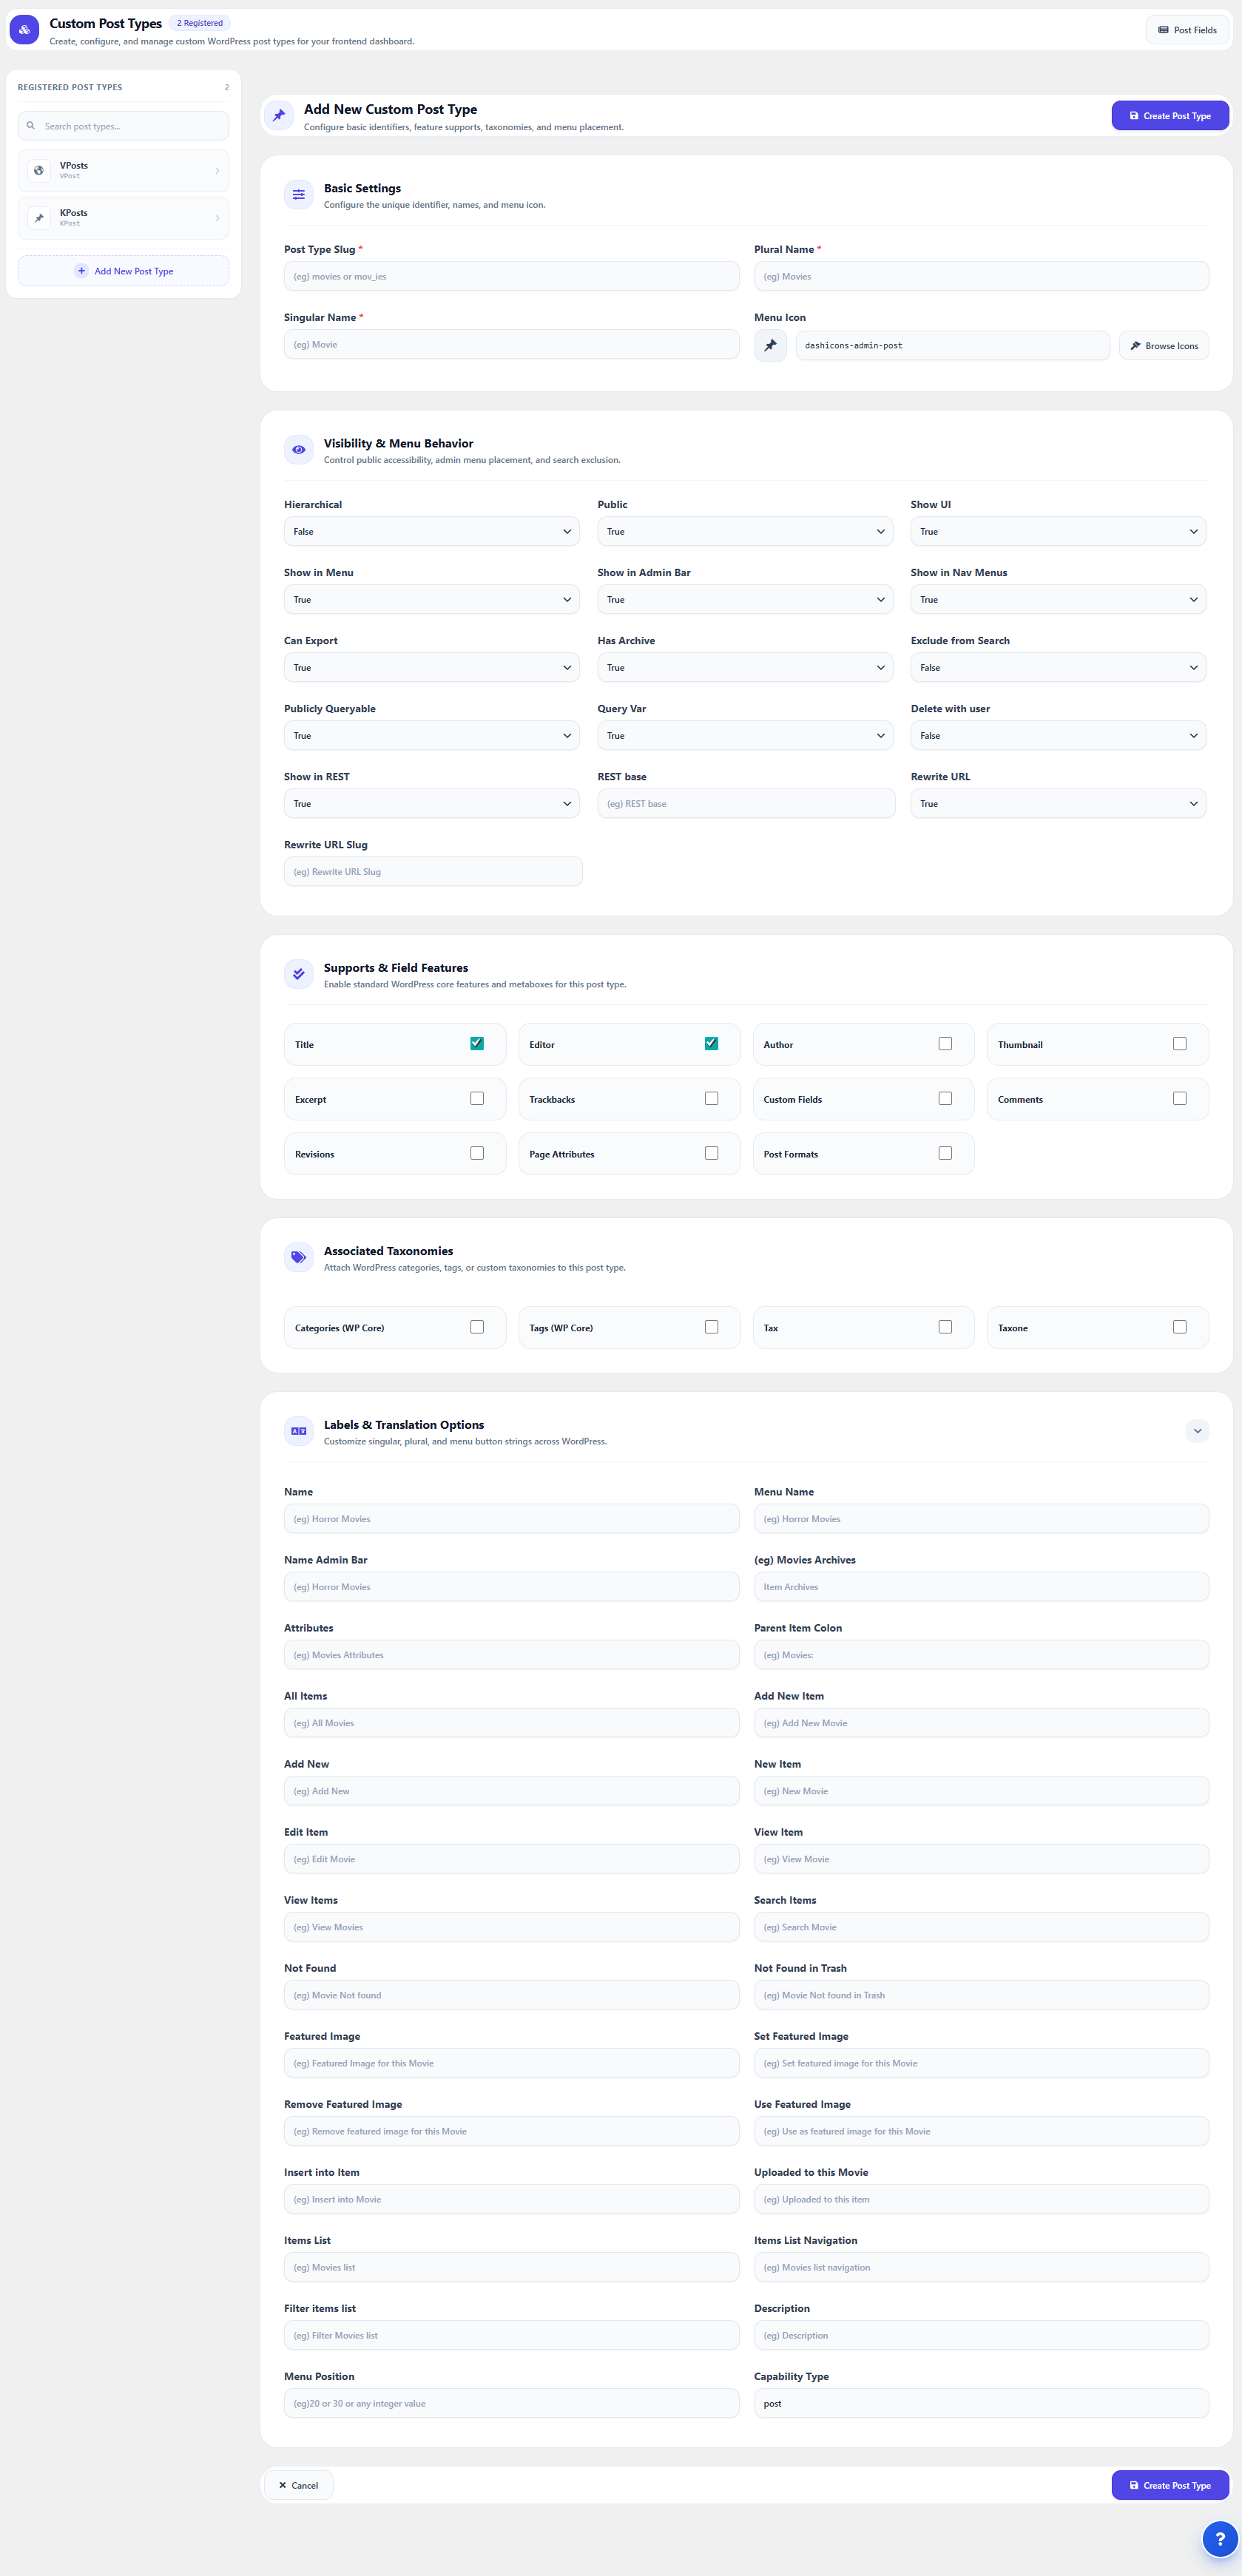1242x2576 pixels.
Task: Click the Browse Icons button
Action: point(1164,346)
